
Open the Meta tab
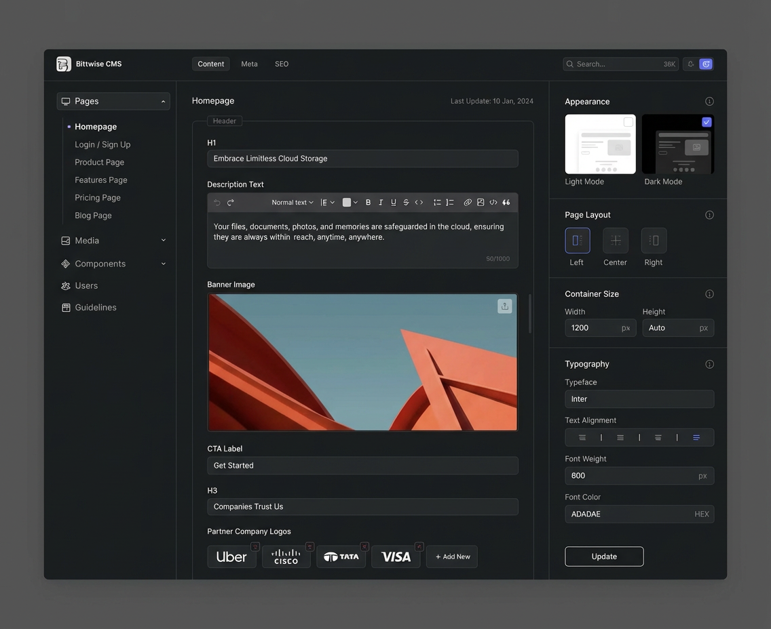(x=249, y=64)
